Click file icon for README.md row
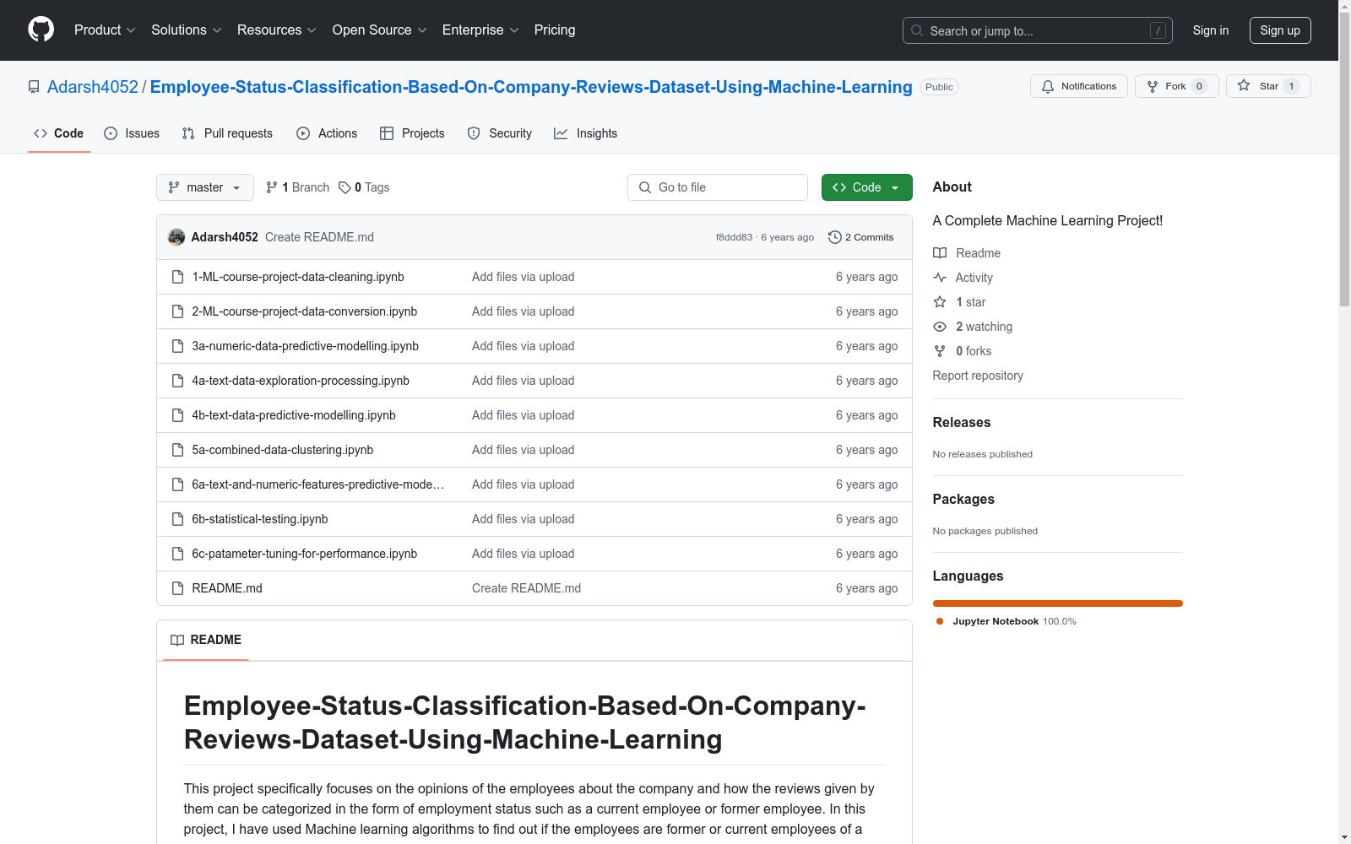 [177, 588]
